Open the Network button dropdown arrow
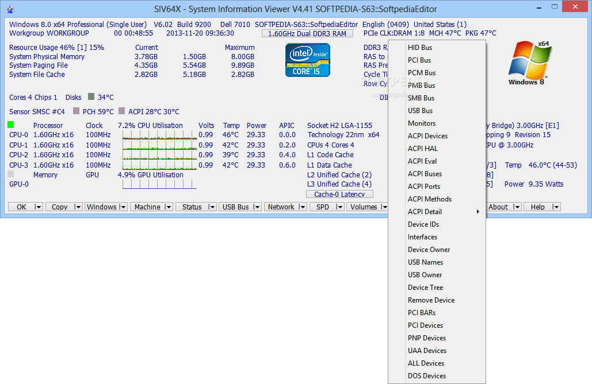The image size is (592, 384). [x=301, y=207]
